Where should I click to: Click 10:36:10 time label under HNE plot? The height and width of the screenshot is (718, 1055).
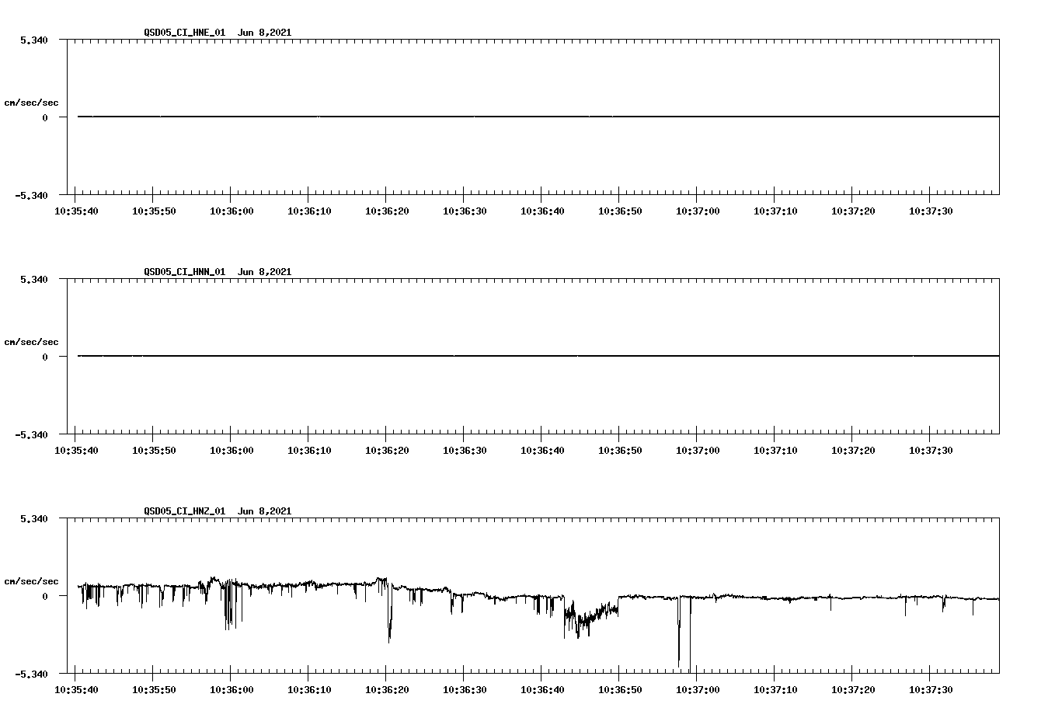pyautogui.click(x=309, y=211)
